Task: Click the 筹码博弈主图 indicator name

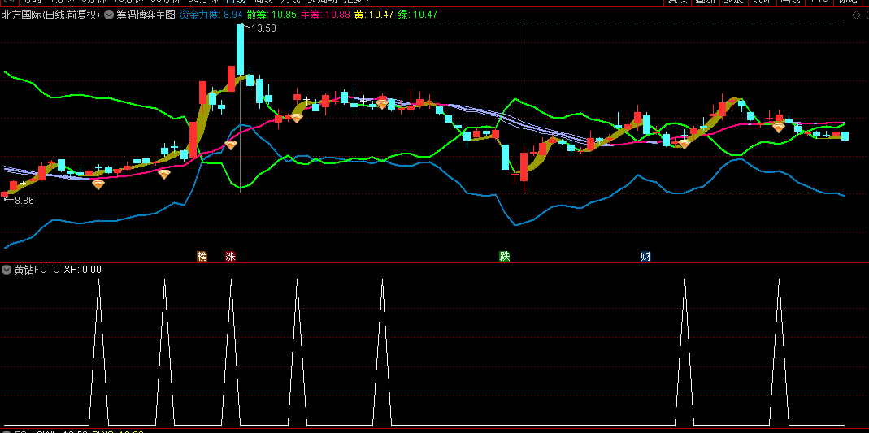Action: (x=146, y=15)
